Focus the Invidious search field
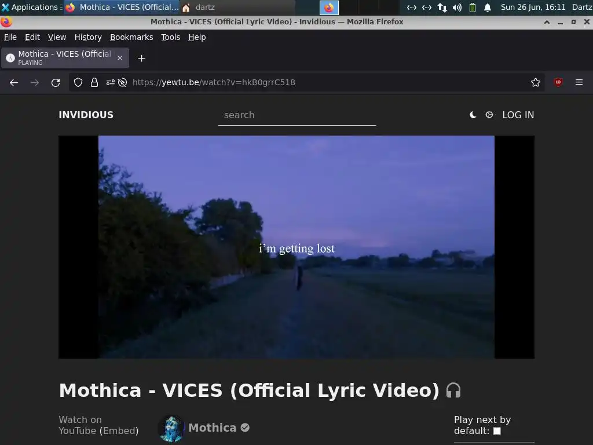The image size is (593, 445). [297, 115]
